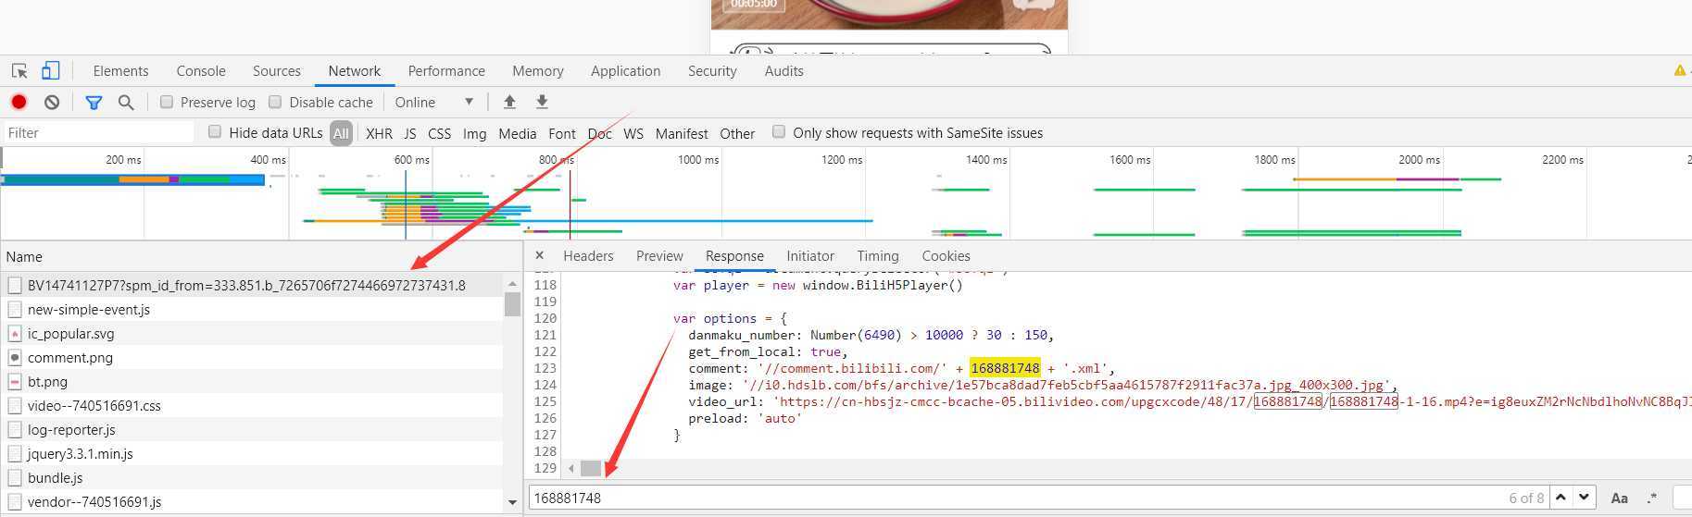Switch to the Initiator tab

click(x=810, y=256)
